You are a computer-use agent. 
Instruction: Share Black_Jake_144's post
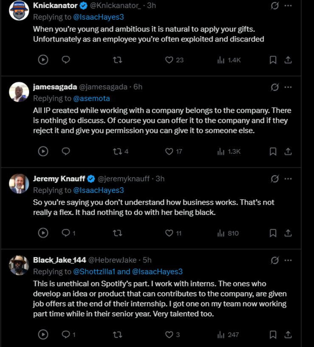(x=288, y=335)
